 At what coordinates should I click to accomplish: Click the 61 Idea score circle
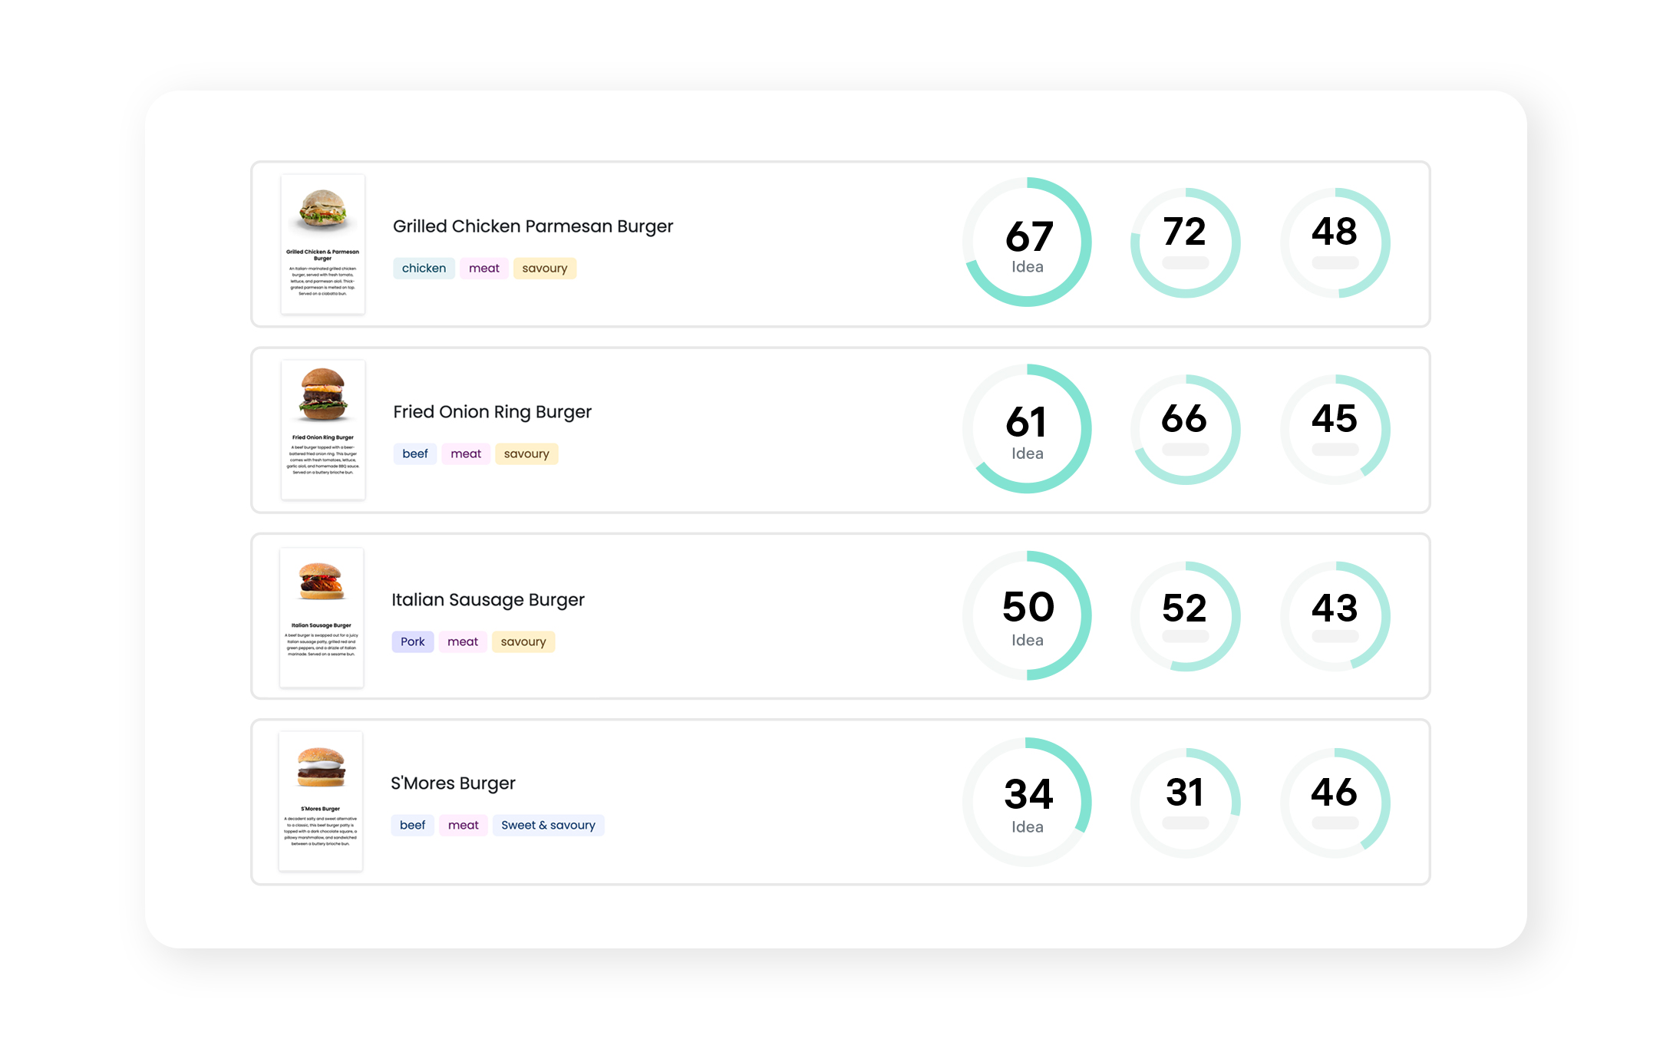[x=1027, y=429]
